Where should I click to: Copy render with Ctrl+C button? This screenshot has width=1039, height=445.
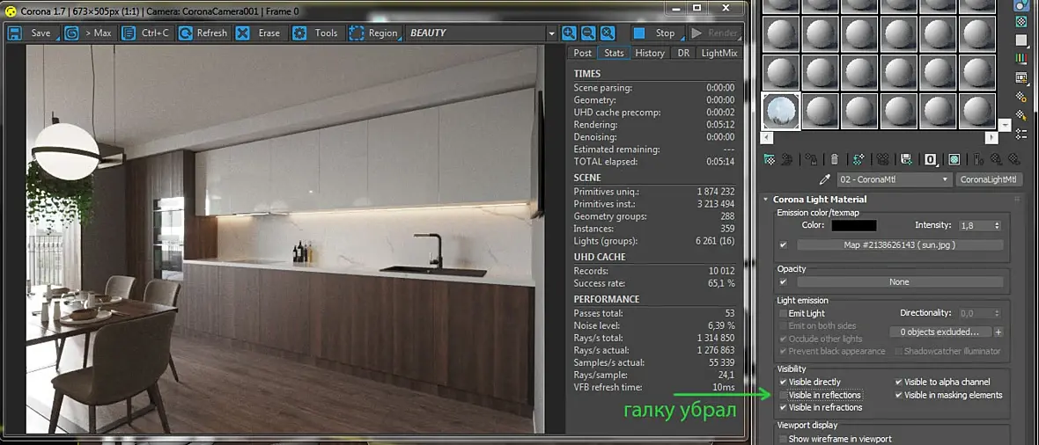tap(147, 33)
